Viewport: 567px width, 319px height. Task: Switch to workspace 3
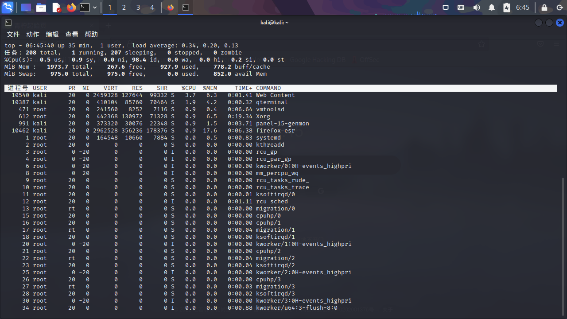(138, 8)
